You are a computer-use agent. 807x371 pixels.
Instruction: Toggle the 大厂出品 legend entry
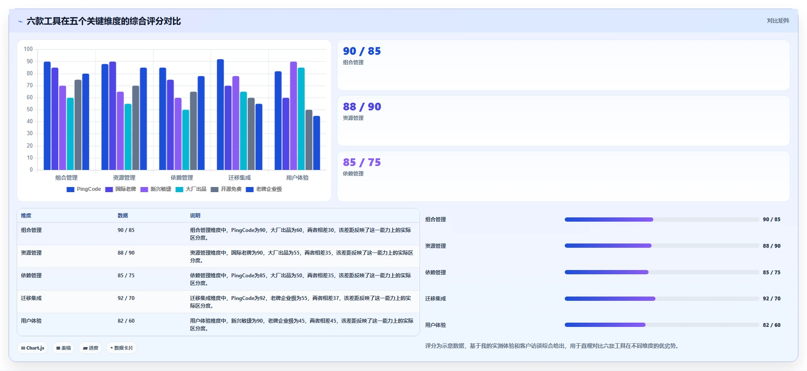tap(191, 189)
